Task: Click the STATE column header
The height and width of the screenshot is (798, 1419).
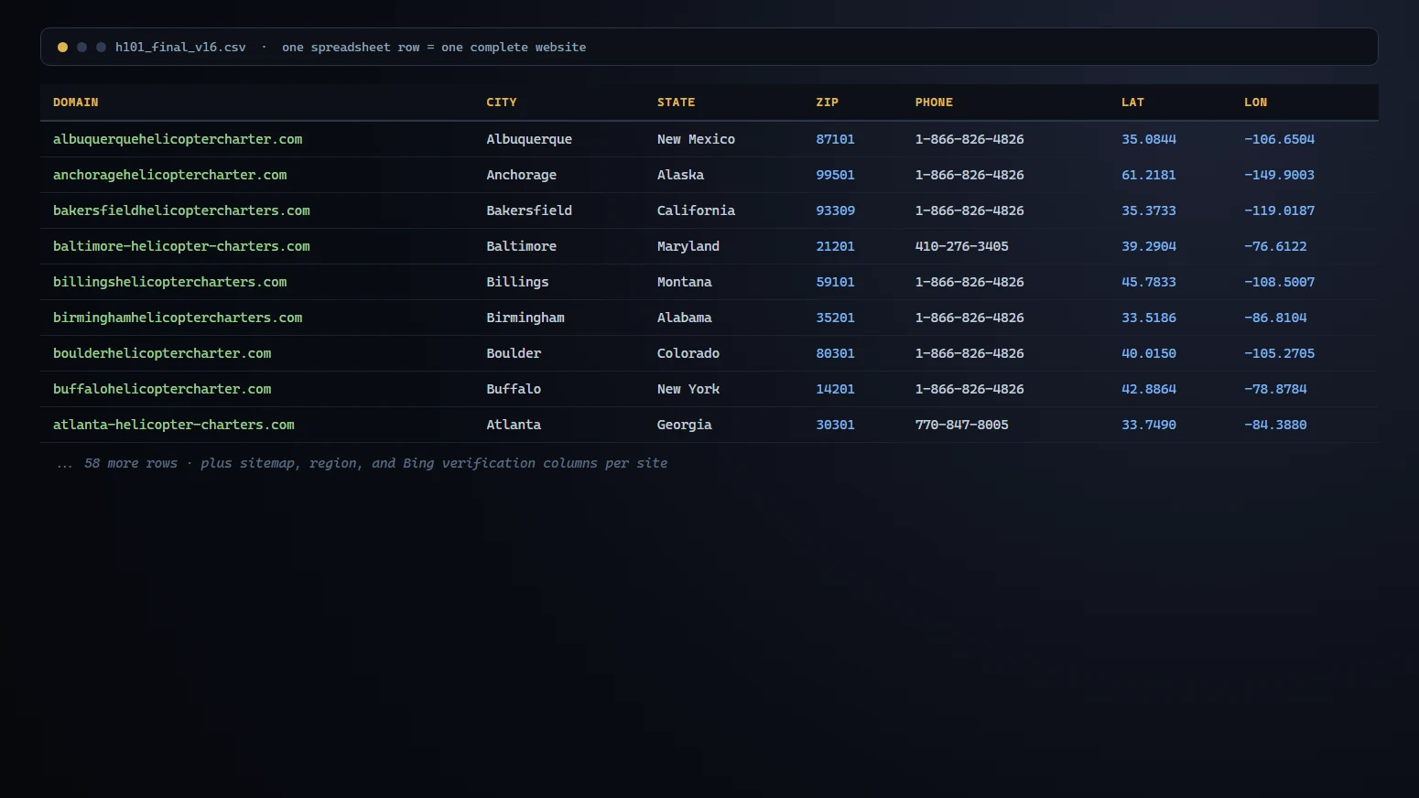Action: 676,102
